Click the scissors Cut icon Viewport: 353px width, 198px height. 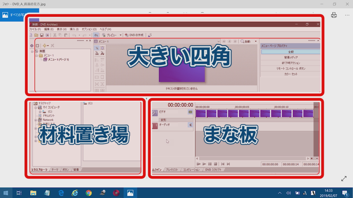pos(55,35)
